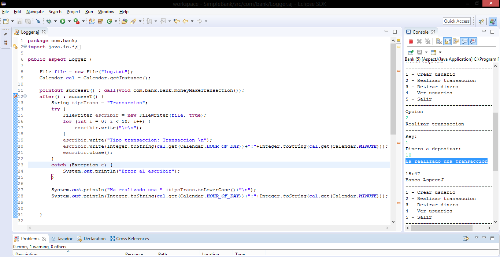The width and height of the screenshot is (500, 257).
Task: Pin the Console to the current launch
Action: point(411,52)
